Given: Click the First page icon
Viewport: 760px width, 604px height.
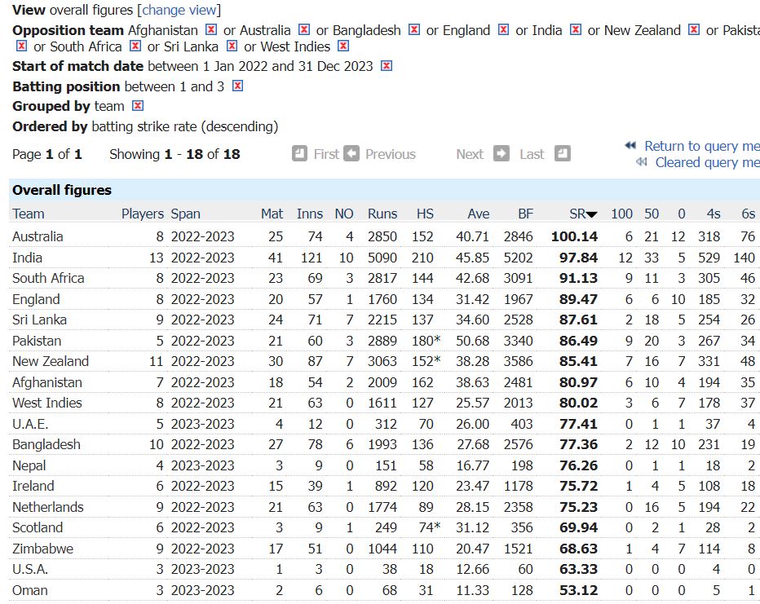Looking at the screenshot, I should [x=299, y=154].
